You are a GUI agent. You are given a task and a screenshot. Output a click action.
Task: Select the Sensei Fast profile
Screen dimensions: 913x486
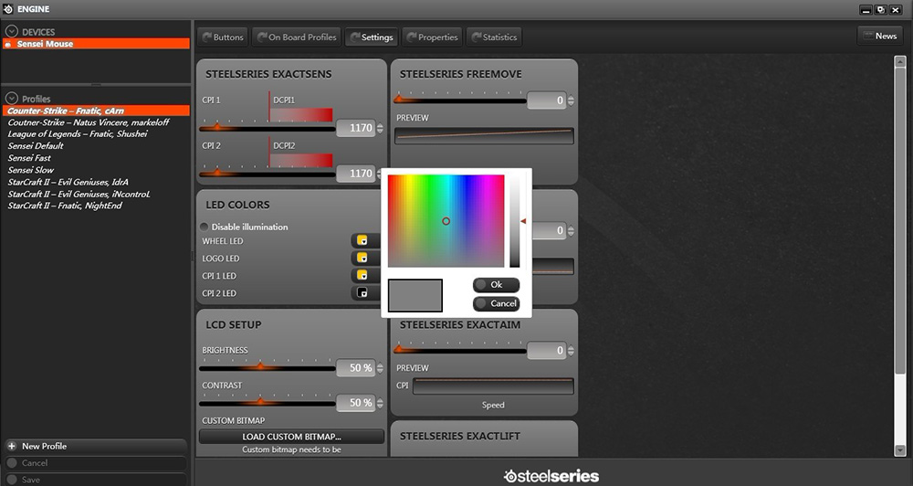(29, 158)
